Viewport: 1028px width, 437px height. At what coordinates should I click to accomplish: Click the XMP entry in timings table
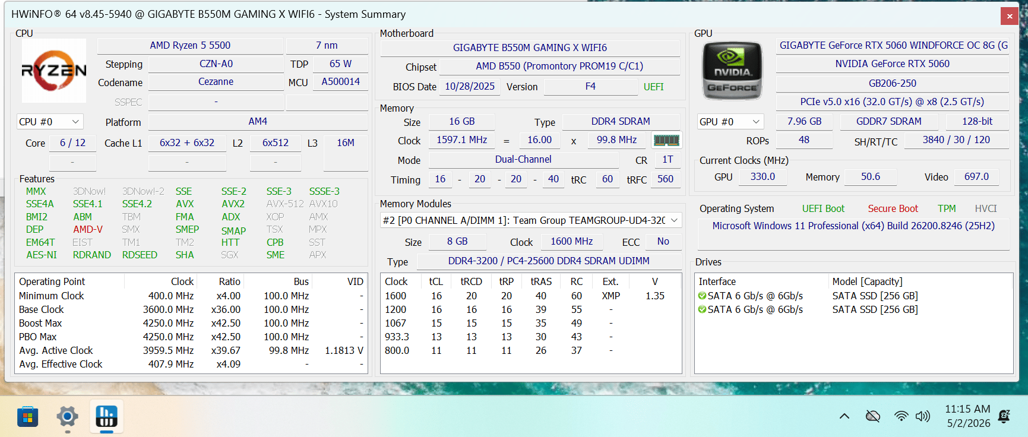pos(611,296)
